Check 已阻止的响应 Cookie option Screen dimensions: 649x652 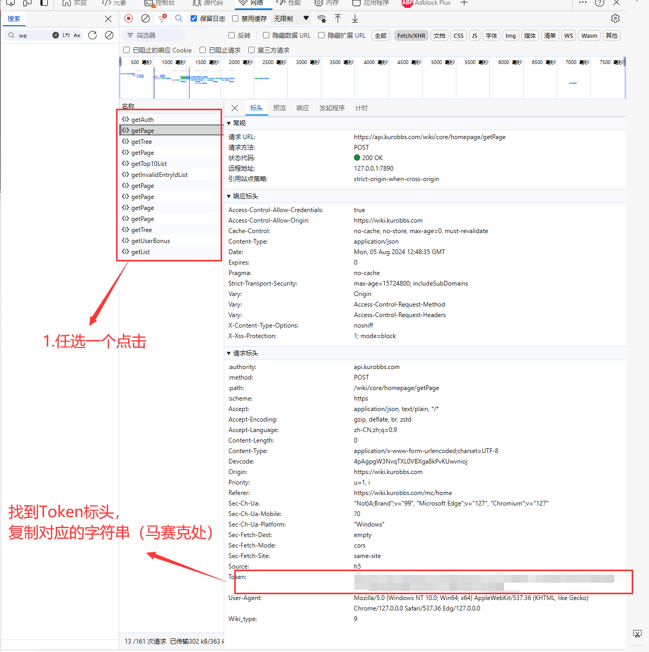tap(127, 50)
